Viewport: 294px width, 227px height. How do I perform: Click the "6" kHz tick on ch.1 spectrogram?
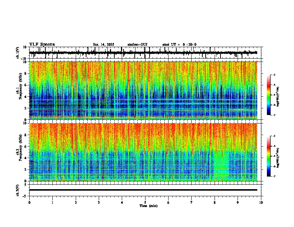tap(26, 85)
